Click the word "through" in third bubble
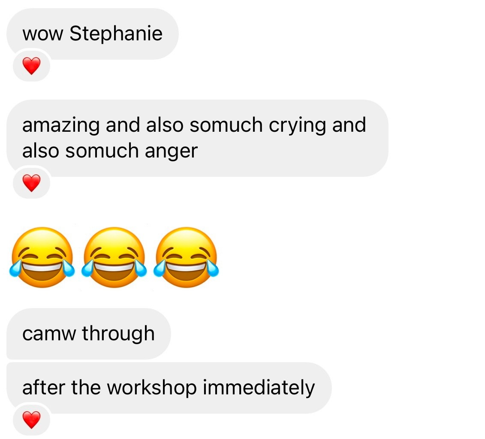Image resolution: width=485 pixels, height=439 pixels. [118, 334]
